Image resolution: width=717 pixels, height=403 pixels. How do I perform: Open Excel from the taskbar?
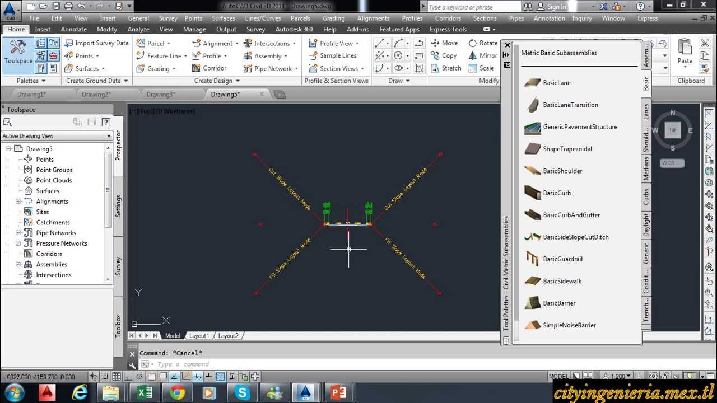click(x=145, y=393)
